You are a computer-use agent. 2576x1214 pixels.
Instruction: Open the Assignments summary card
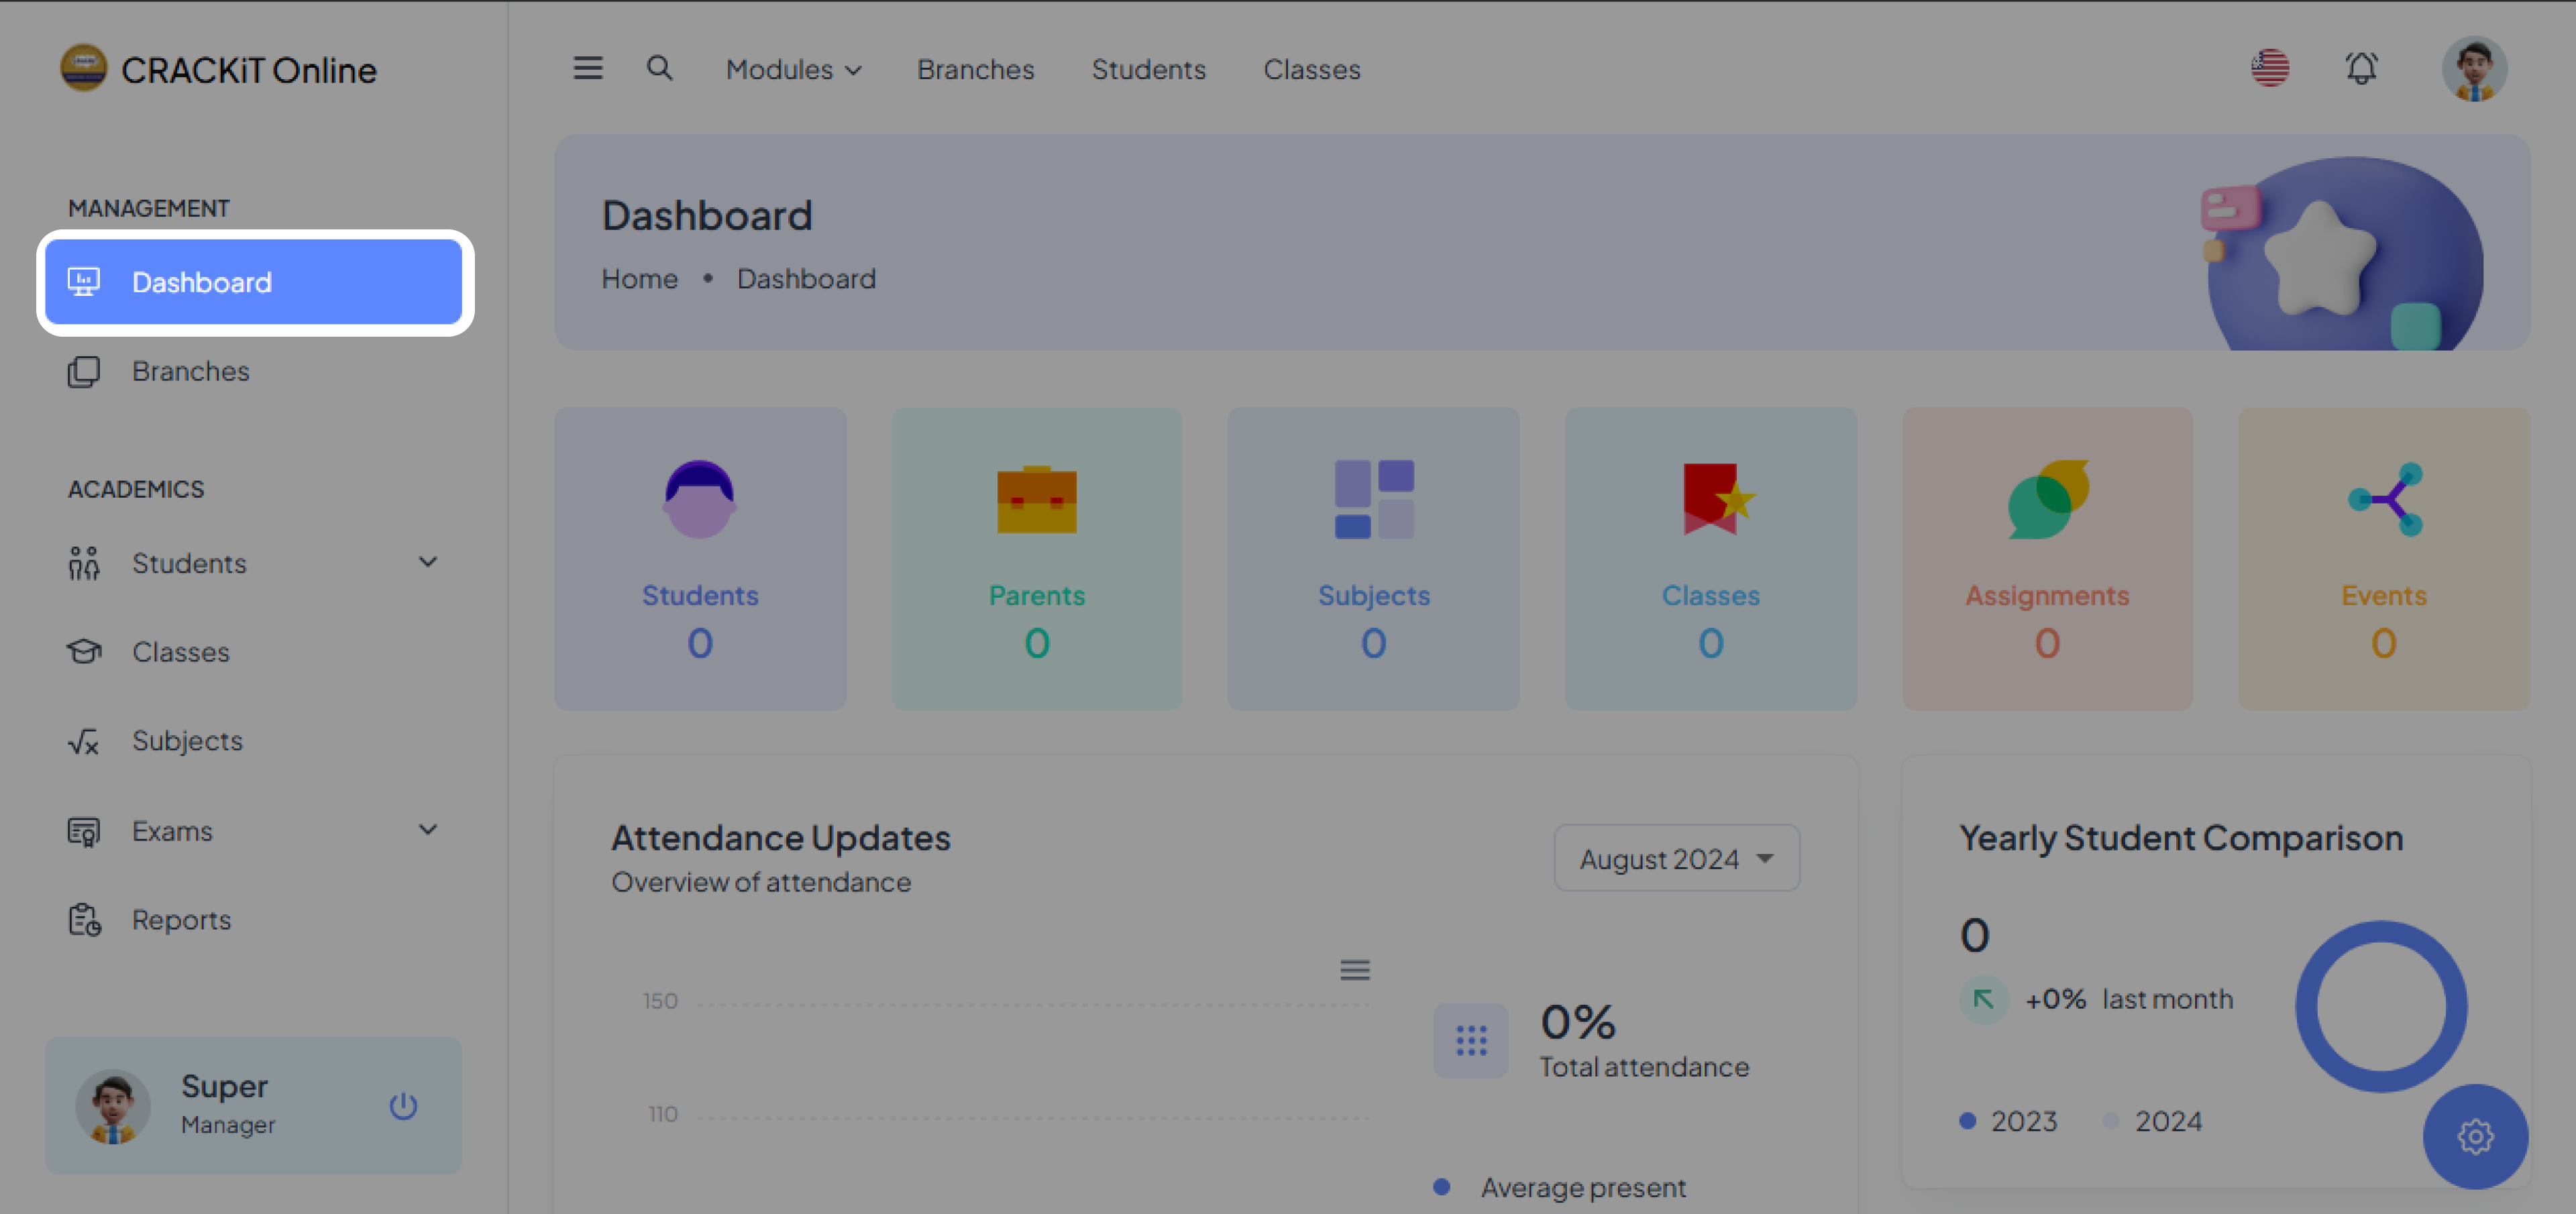(2046, 558)
